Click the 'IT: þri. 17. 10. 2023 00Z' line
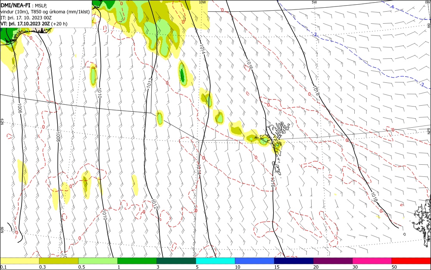The width and height of the screenshot is (431, 270). pyautogui.click(x=26, y=18)
